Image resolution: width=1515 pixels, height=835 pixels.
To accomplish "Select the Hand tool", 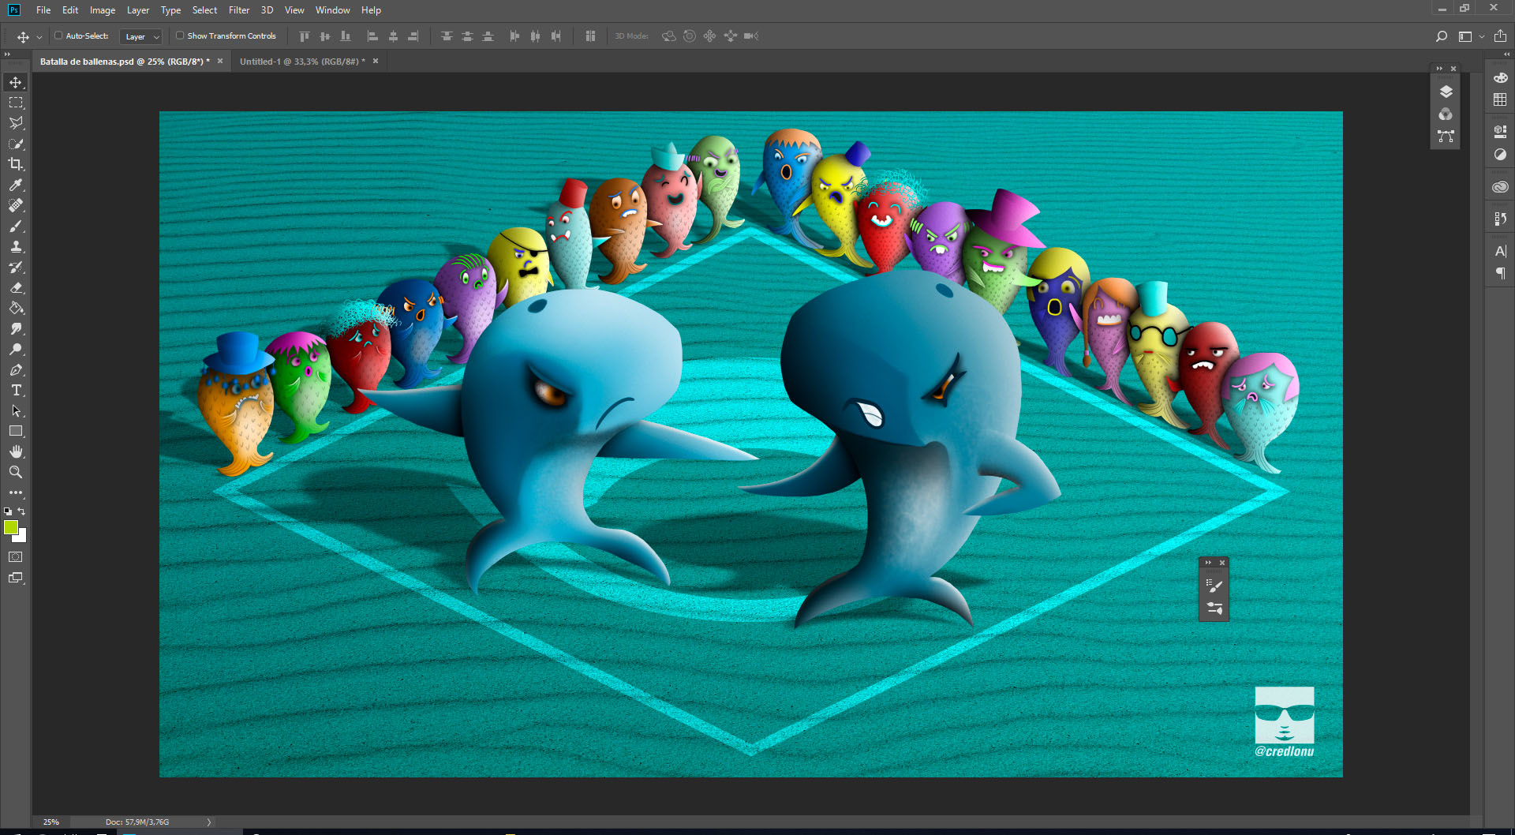I will click(x=16, y=451).
